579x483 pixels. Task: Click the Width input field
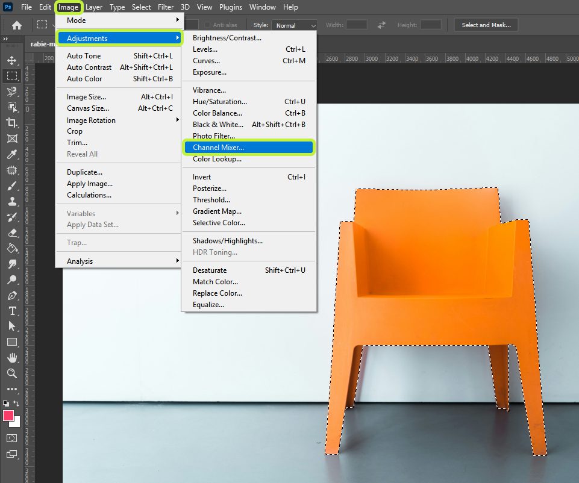(x=356, y=25)
